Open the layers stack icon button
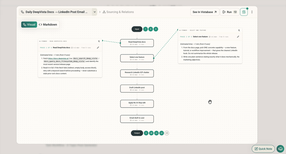 tap(280, 149)
